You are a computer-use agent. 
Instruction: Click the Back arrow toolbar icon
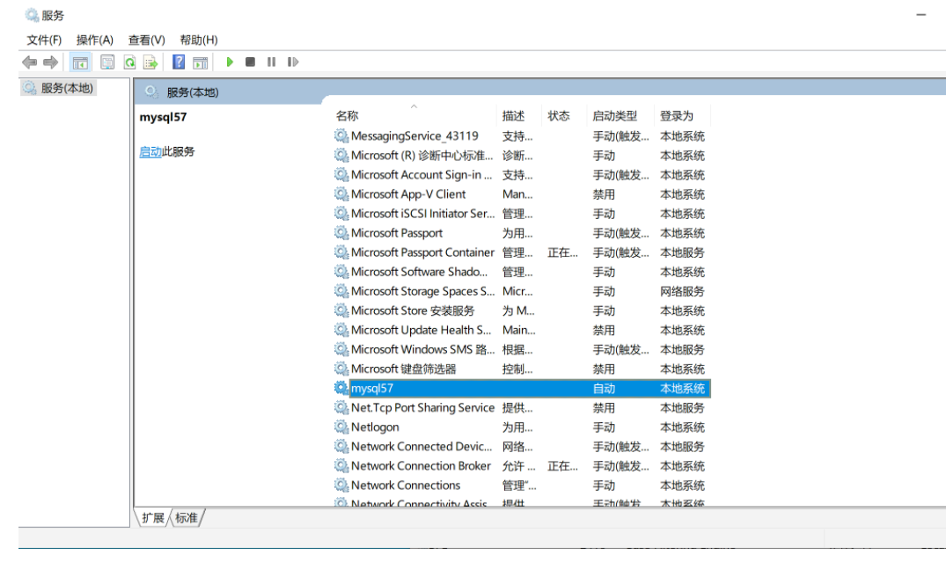tap(29, 62)
